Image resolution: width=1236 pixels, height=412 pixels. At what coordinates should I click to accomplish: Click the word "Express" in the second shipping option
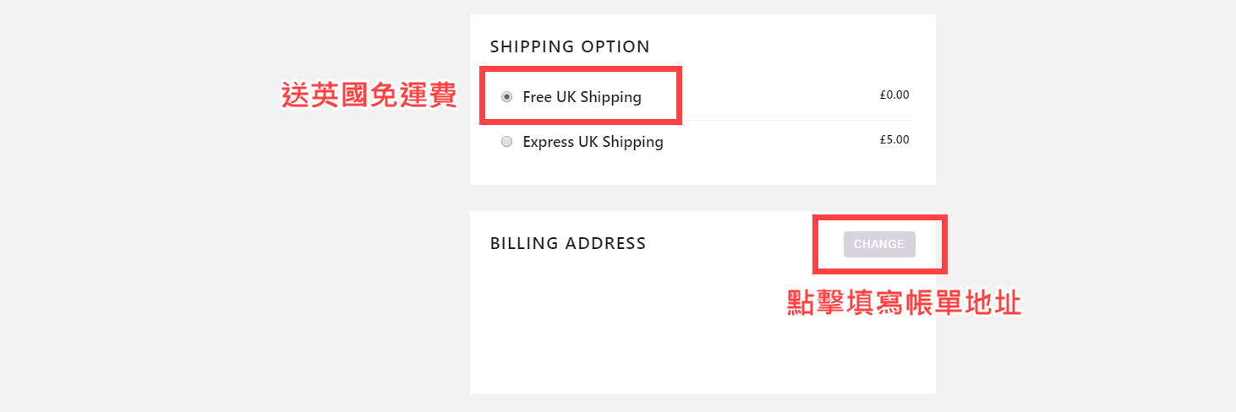549,142
